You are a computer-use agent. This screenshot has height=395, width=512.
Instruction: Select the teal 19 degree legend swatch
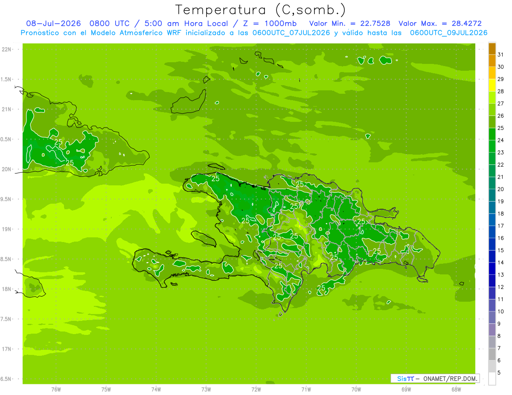click(492, 196)
